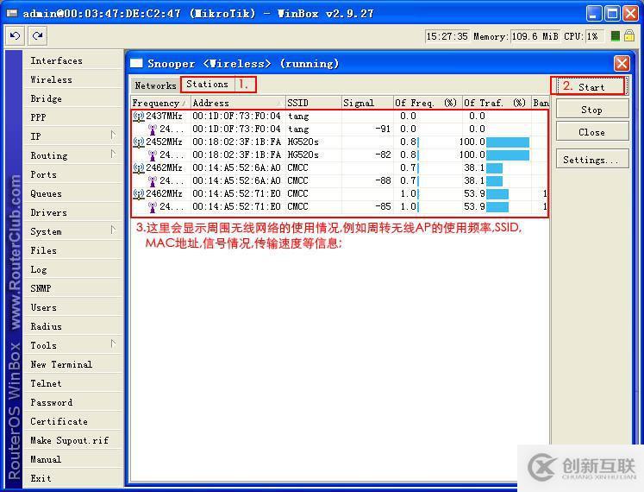Open the PPP menu item
Viewport: 644px width, 492px height.
tap(73, 117)
